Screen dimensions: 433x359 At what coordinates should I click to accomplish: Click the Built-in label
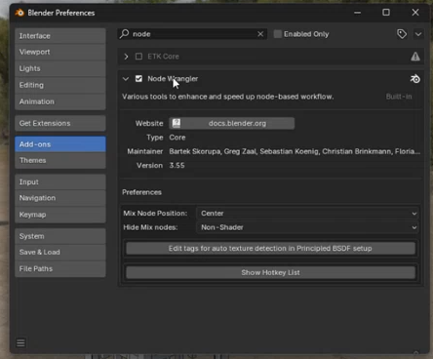pos(399,97)
